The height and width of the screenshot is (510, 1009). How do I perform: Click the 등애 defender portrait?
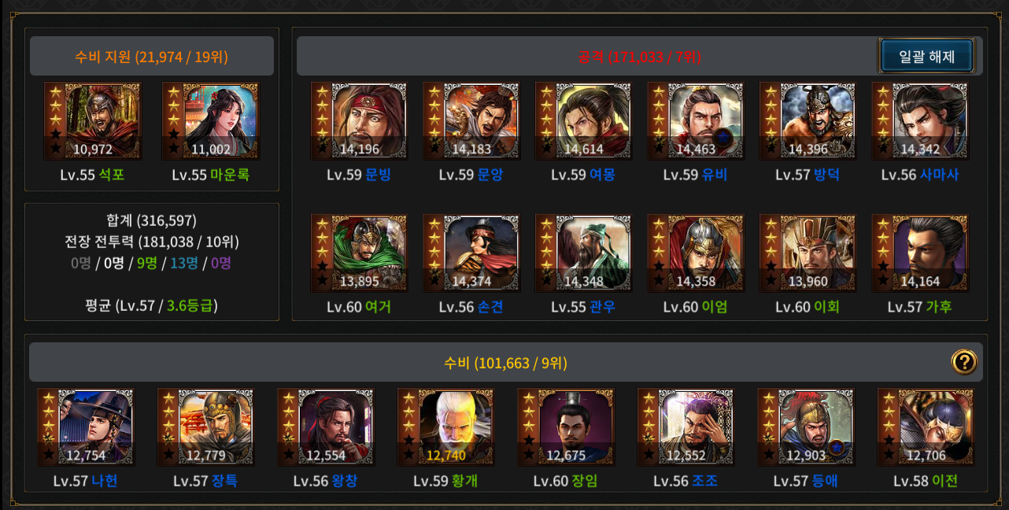click(x=806, y=427)
